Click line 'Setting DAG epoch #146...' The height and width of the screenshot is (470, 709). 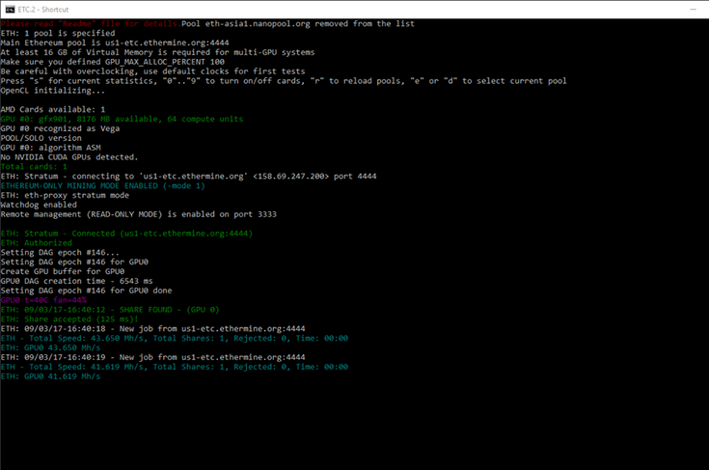click(x=60, y=253)
